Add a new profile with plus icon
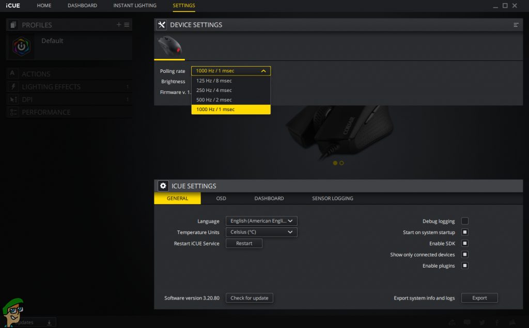529x328 pixels. click(119, 25)
